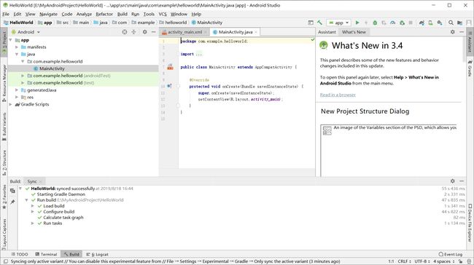Click the Profile app gauge icon
The height and width of the screenshot is (265, 474).
[392, 23]
